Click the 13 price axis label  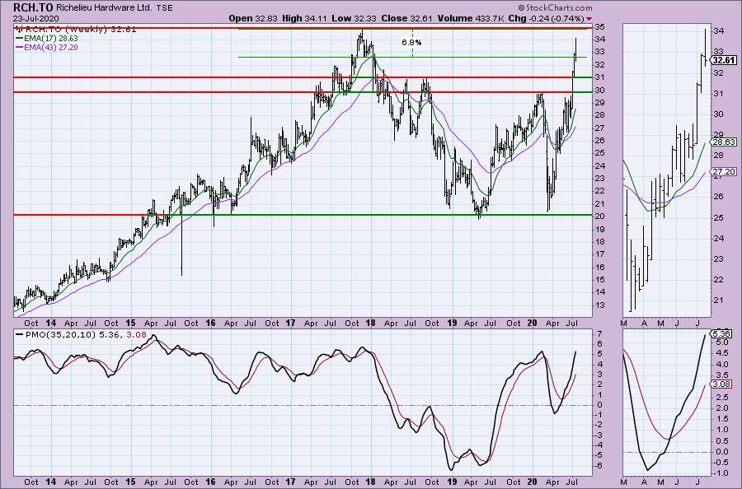pos(599,305)
